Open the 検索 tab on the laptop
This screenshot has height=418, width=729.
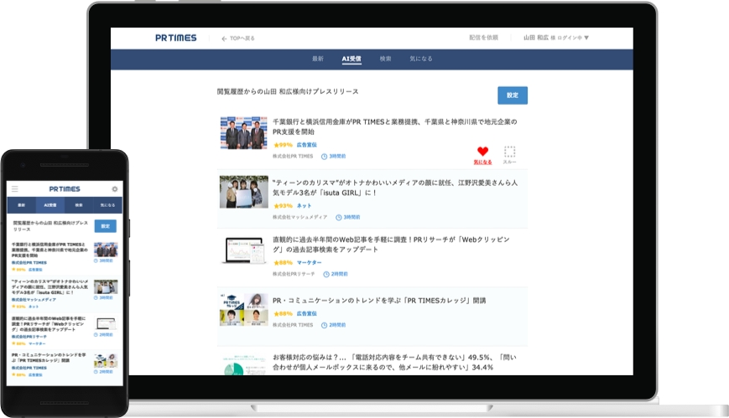(385, 59)
